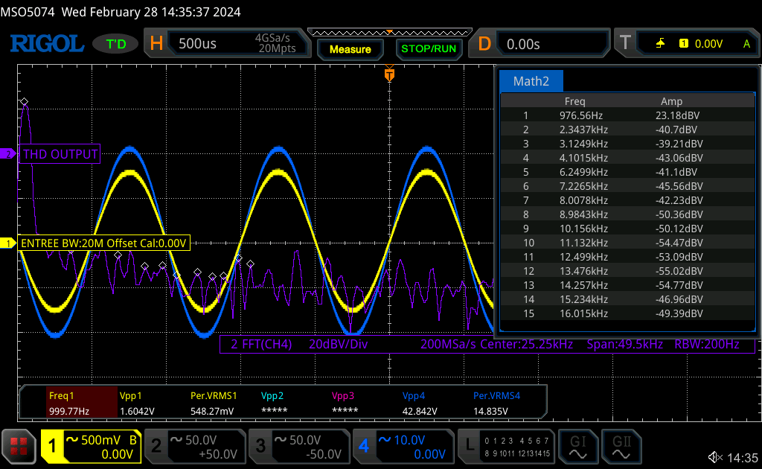Select the peak row 4.1015kHz
Screen dimensions: 762x469
pyautogui.click(x=627, y=158)
